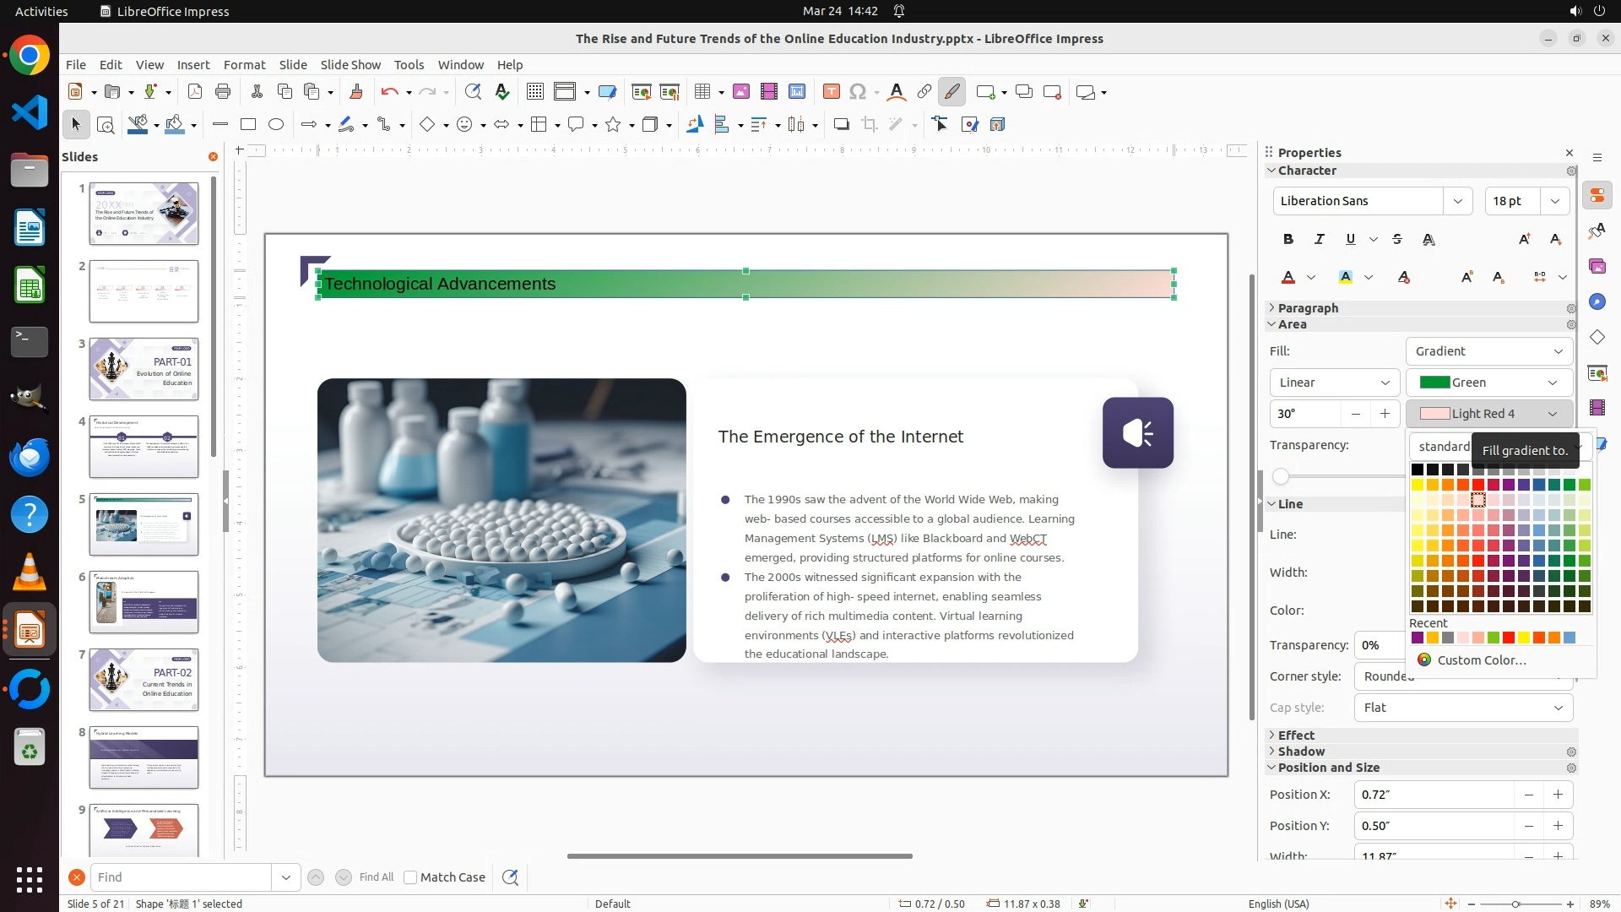Open the Format menu

[x=244, y=65]
